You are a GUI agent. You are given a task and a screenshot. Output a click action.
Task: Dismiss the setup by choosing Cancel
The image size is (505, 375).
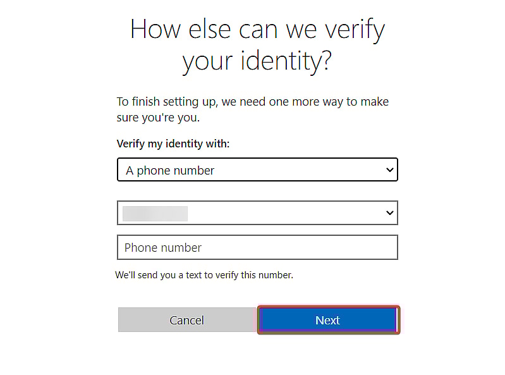187,319
